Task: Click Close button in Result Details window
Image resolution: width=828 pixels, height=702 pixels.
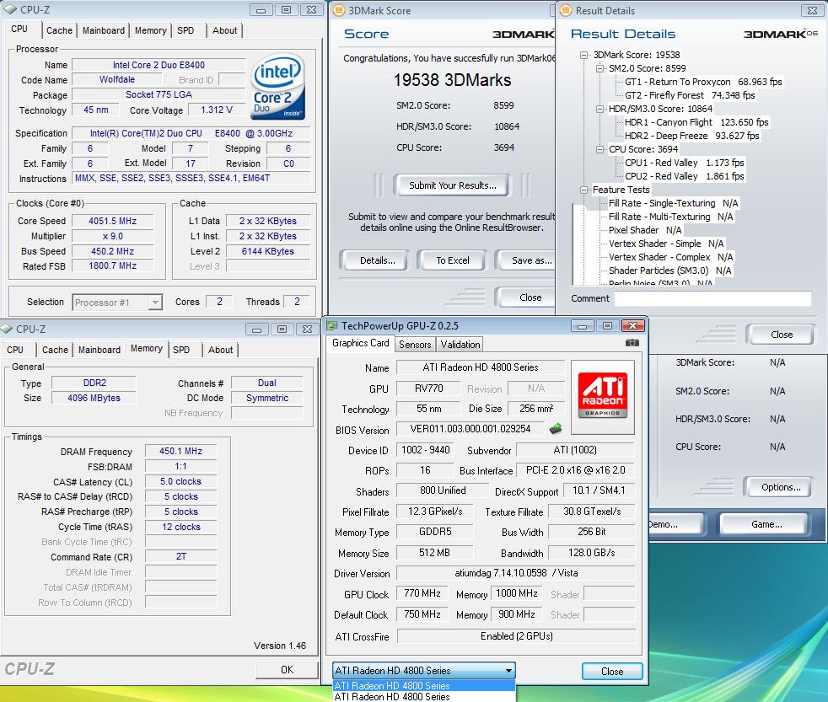Action: 782,335
